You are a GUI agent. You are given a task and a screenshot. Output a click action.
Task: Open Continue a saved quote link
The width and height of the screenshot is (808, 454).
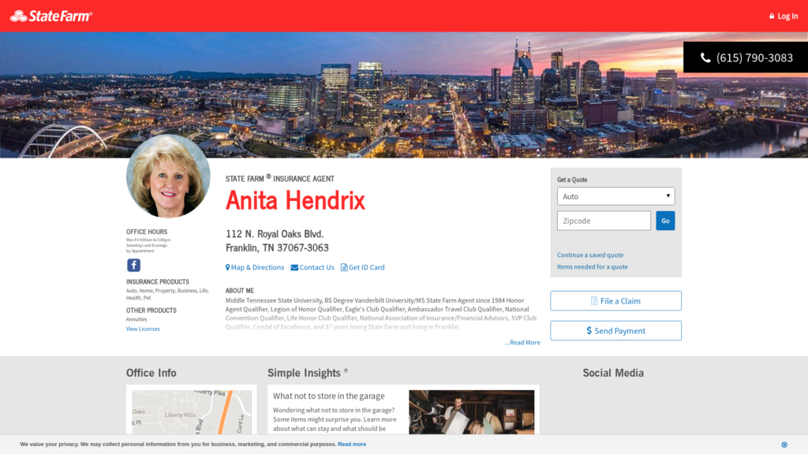click(x=590, y=255)
